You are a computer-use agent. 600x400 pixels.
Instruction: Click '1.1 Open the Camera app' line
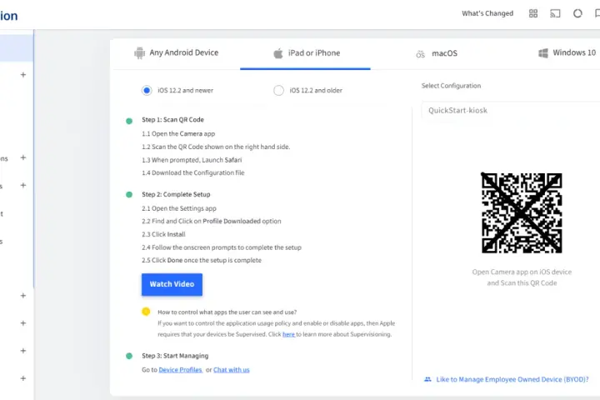pyautogui.click(x=178, y=133)
